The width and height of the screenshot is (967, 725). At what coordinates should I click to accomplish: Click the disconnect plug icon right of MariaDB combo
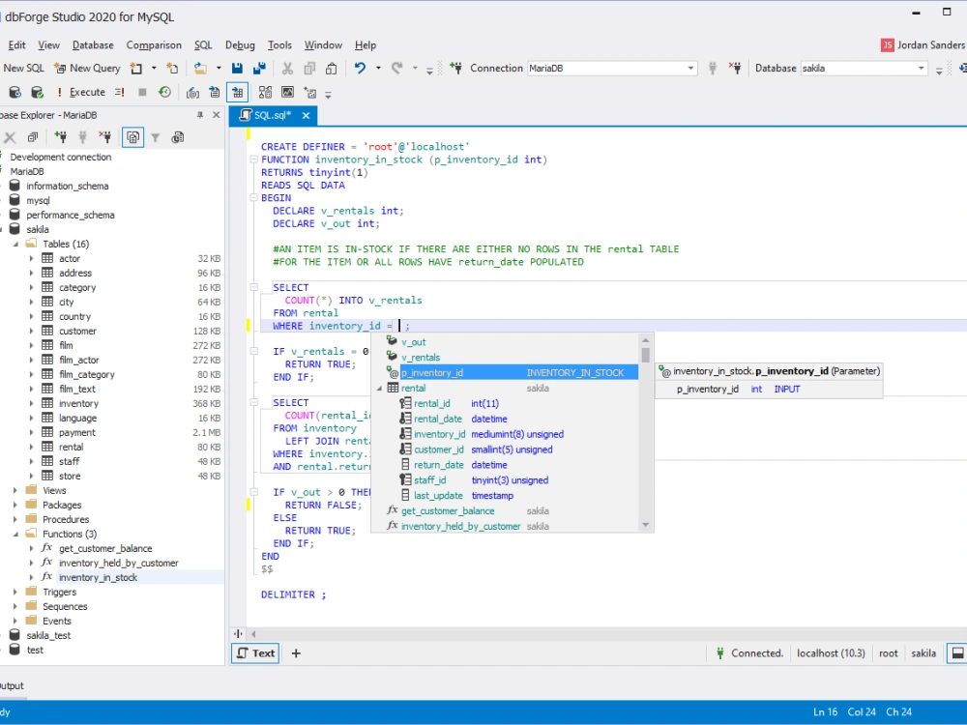735,69
